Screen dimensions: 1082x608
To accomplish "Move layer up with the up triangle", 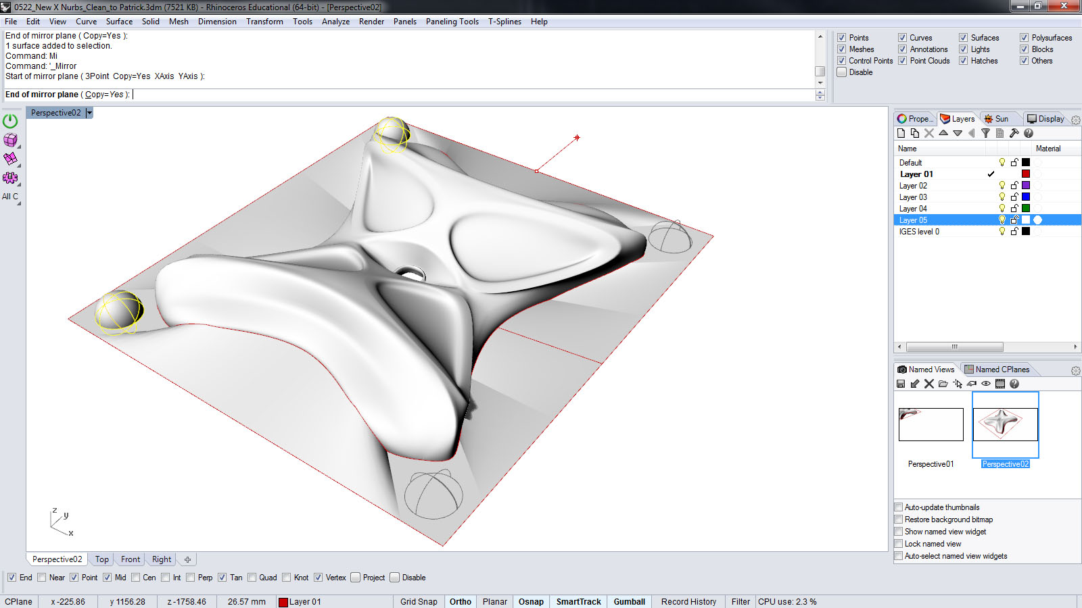I will click(x=943, y=133).
